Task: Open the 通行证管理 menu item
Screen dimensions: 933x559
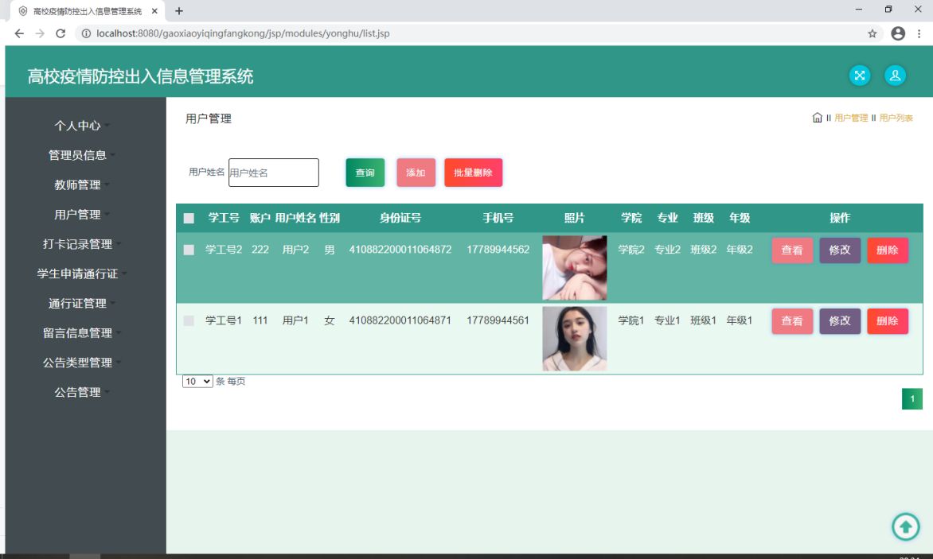Action: click(78, 303)
